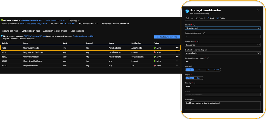Select the AllowVnetOutBound rule name
The image size is (266, 119).
coord(32,57)
